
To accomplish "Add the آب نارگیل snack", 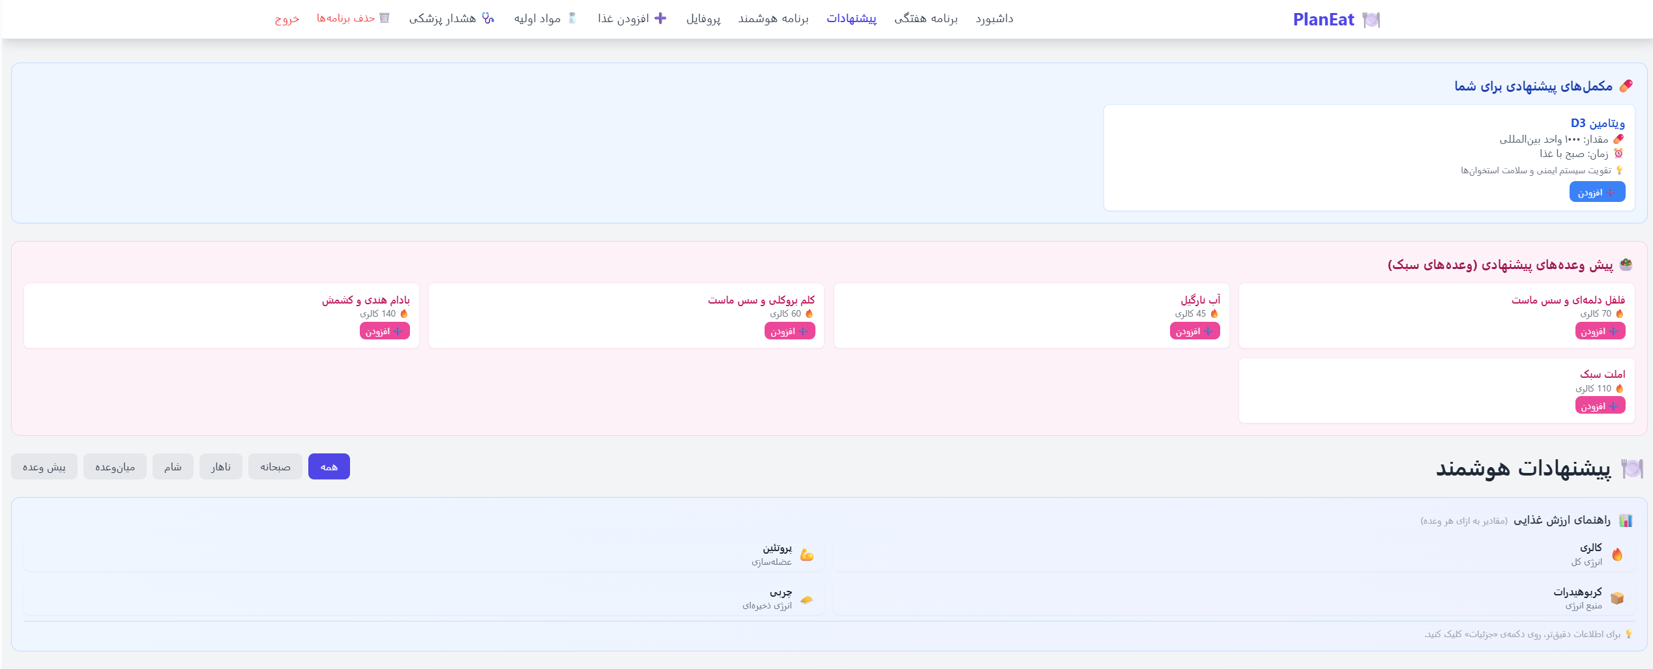I will coord(1195,331).
